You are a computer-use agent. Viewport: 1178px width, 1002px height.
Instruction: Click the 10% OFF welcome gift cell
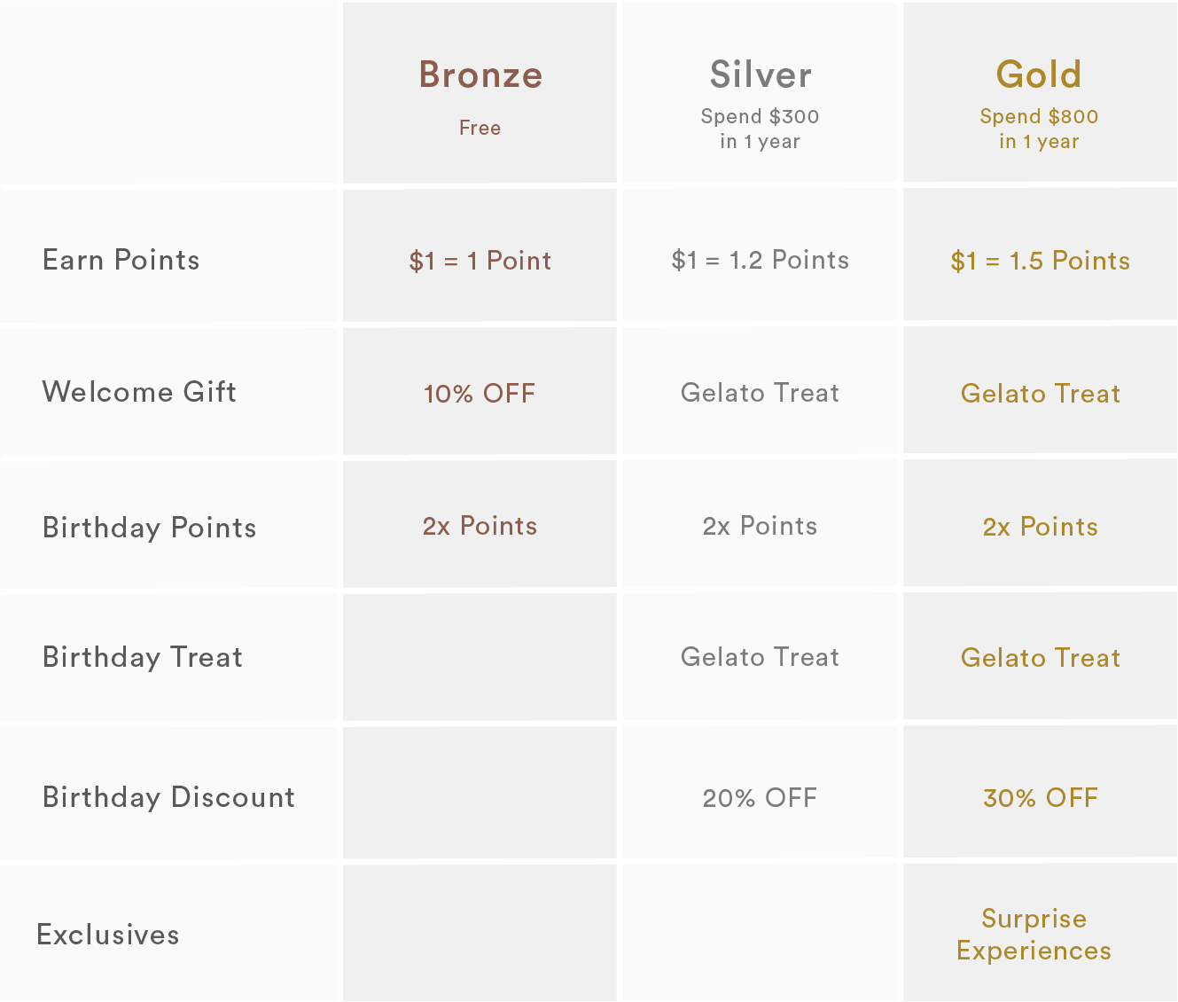point(480,394)
